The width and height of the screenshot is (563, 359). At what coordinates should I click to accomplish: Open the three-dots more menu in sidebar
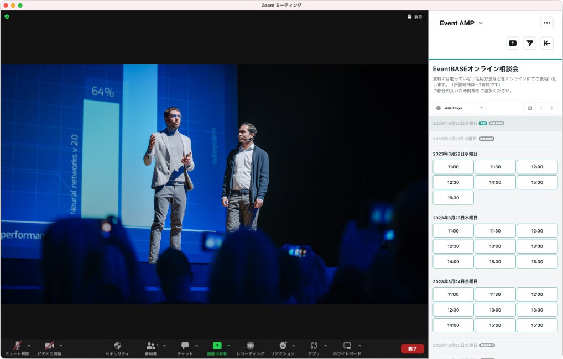(547, 23)
